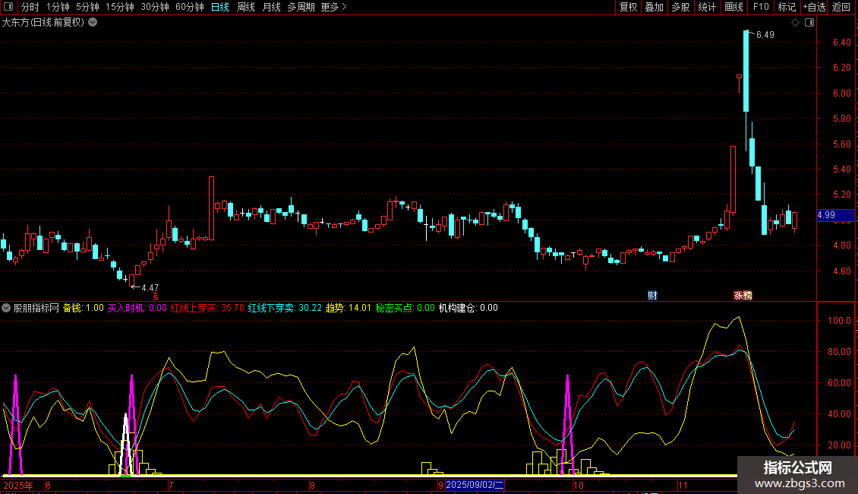Switch to 月线 monthly chart

coord(271,7)
